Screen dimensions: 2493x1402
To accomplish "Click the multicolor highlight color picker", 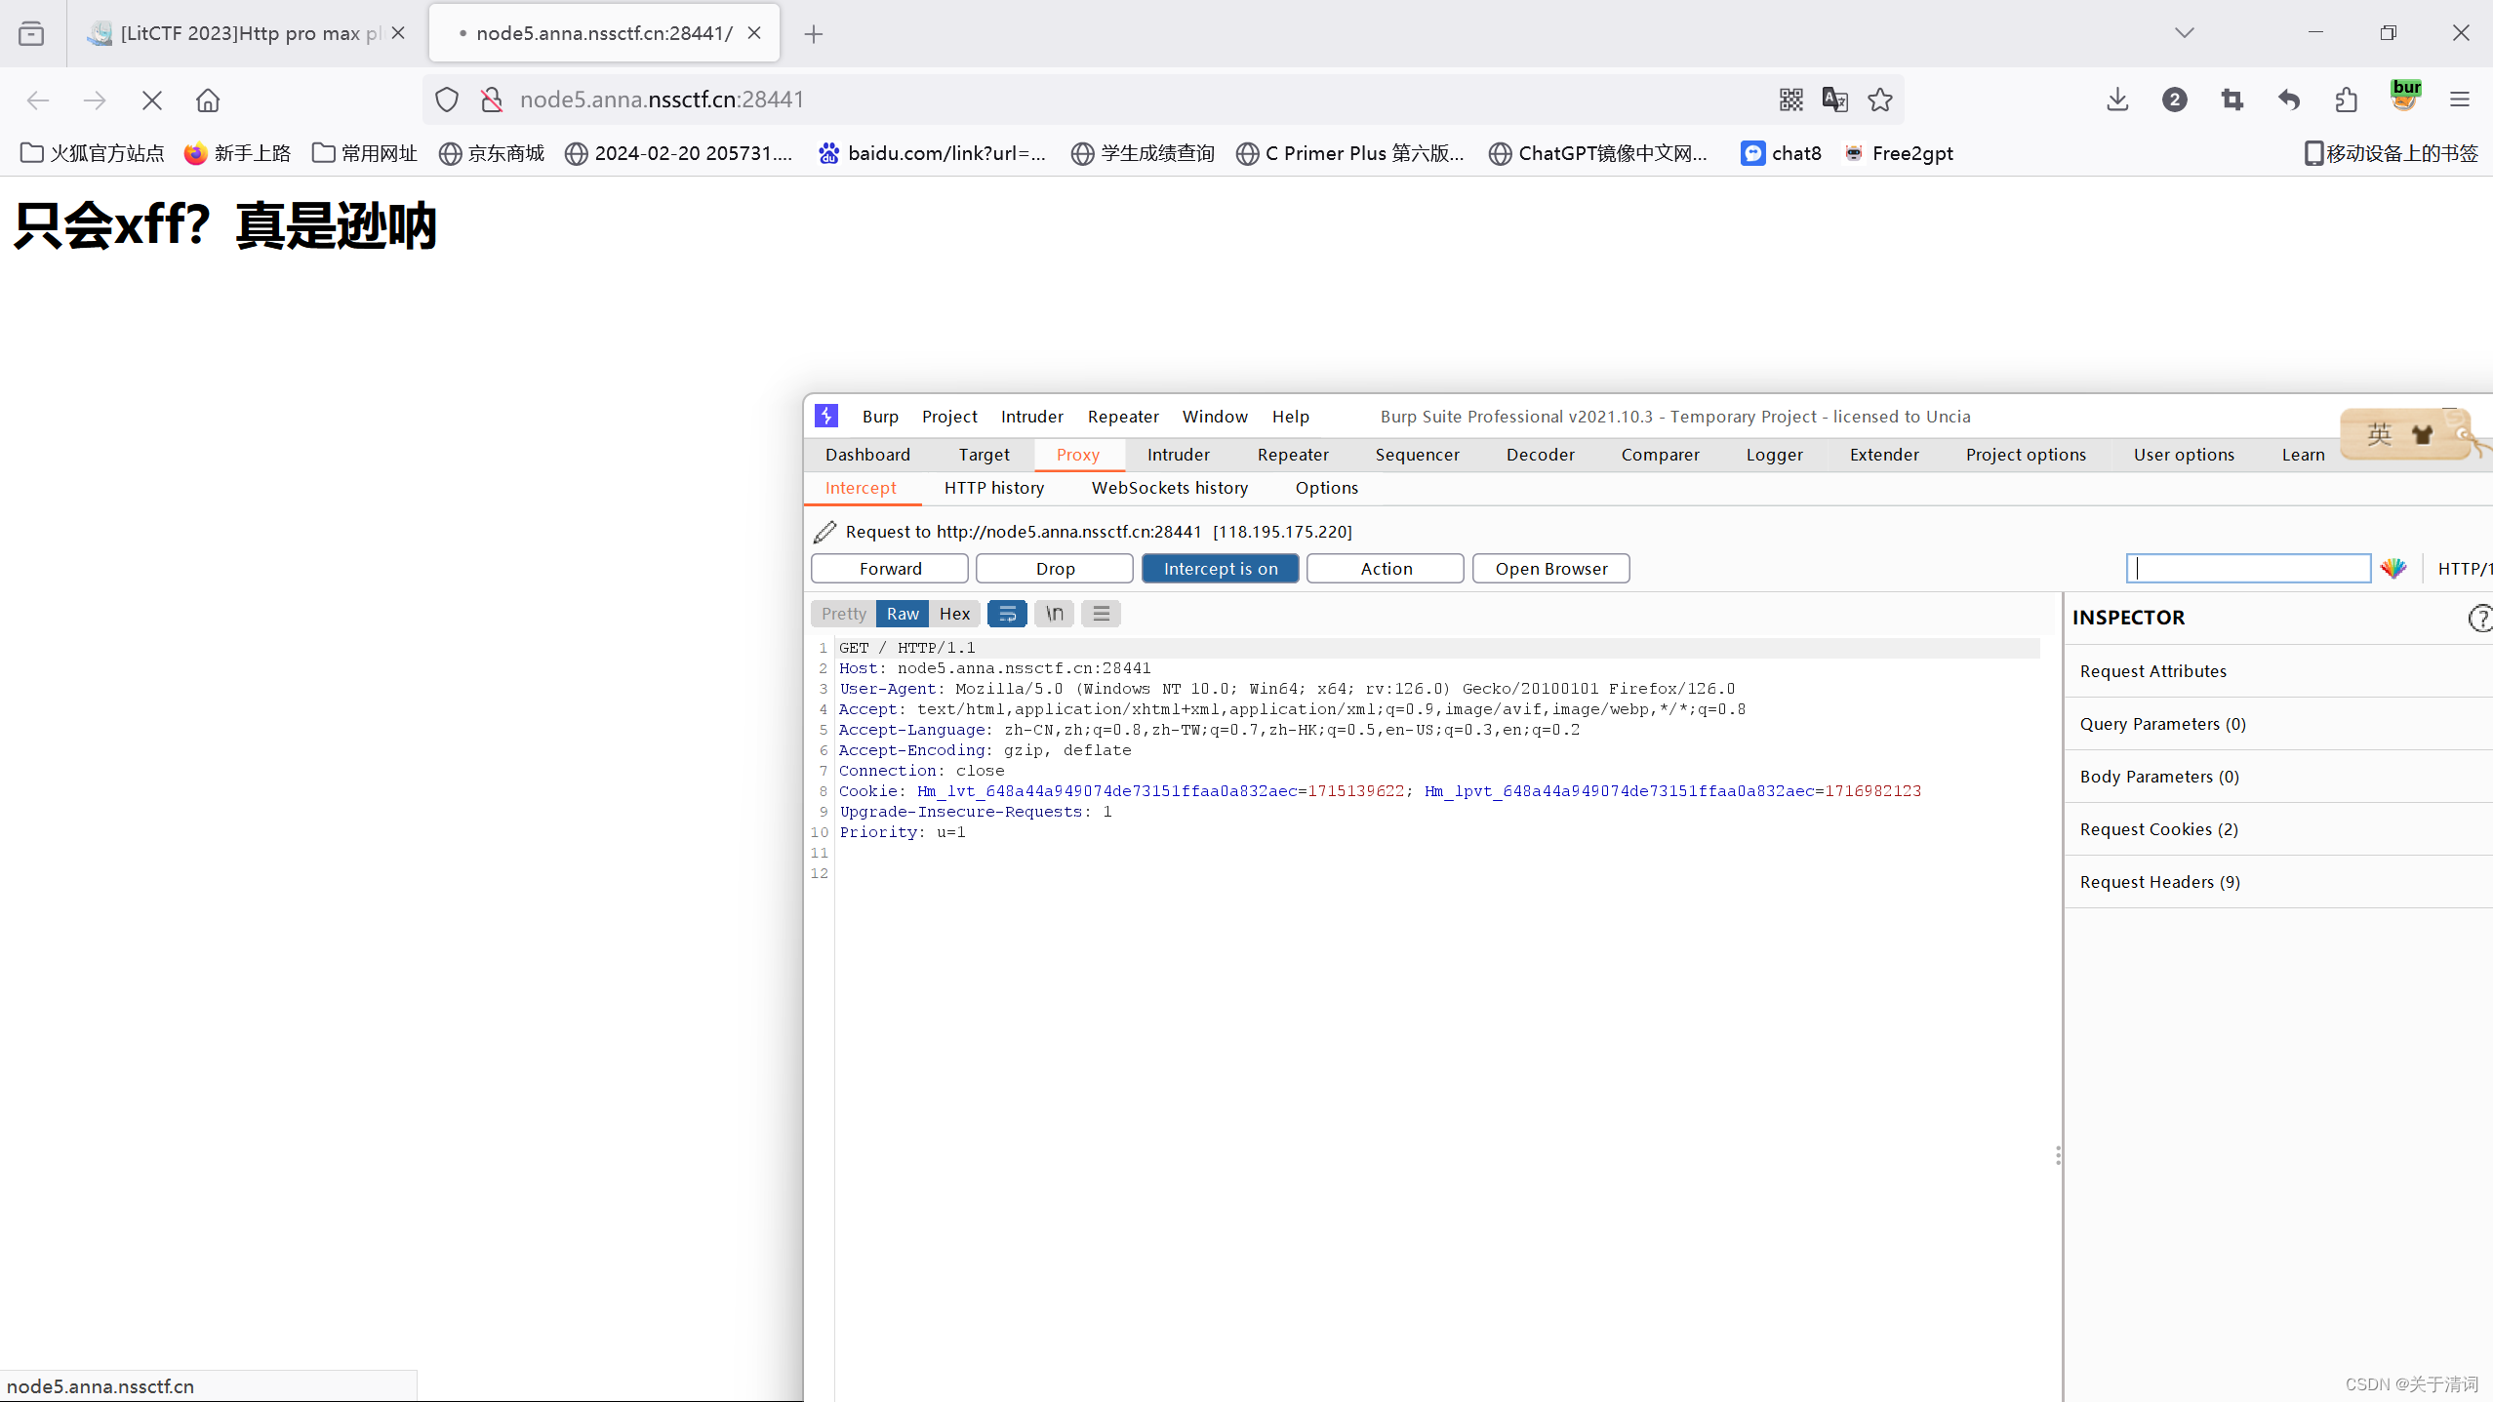I will [2393, 569].
